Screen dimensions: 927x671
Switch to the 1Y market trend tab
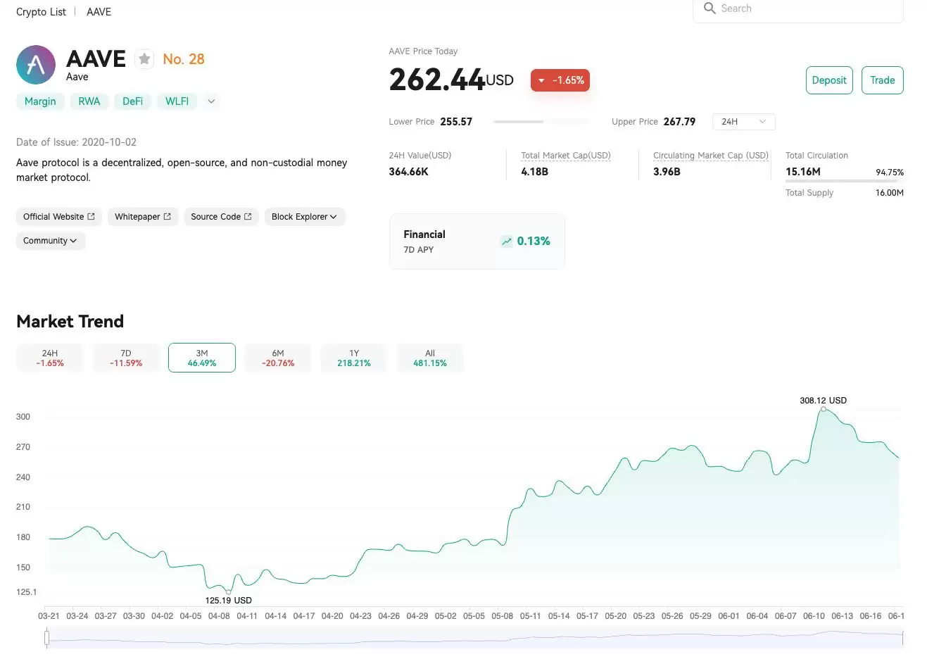354,358
